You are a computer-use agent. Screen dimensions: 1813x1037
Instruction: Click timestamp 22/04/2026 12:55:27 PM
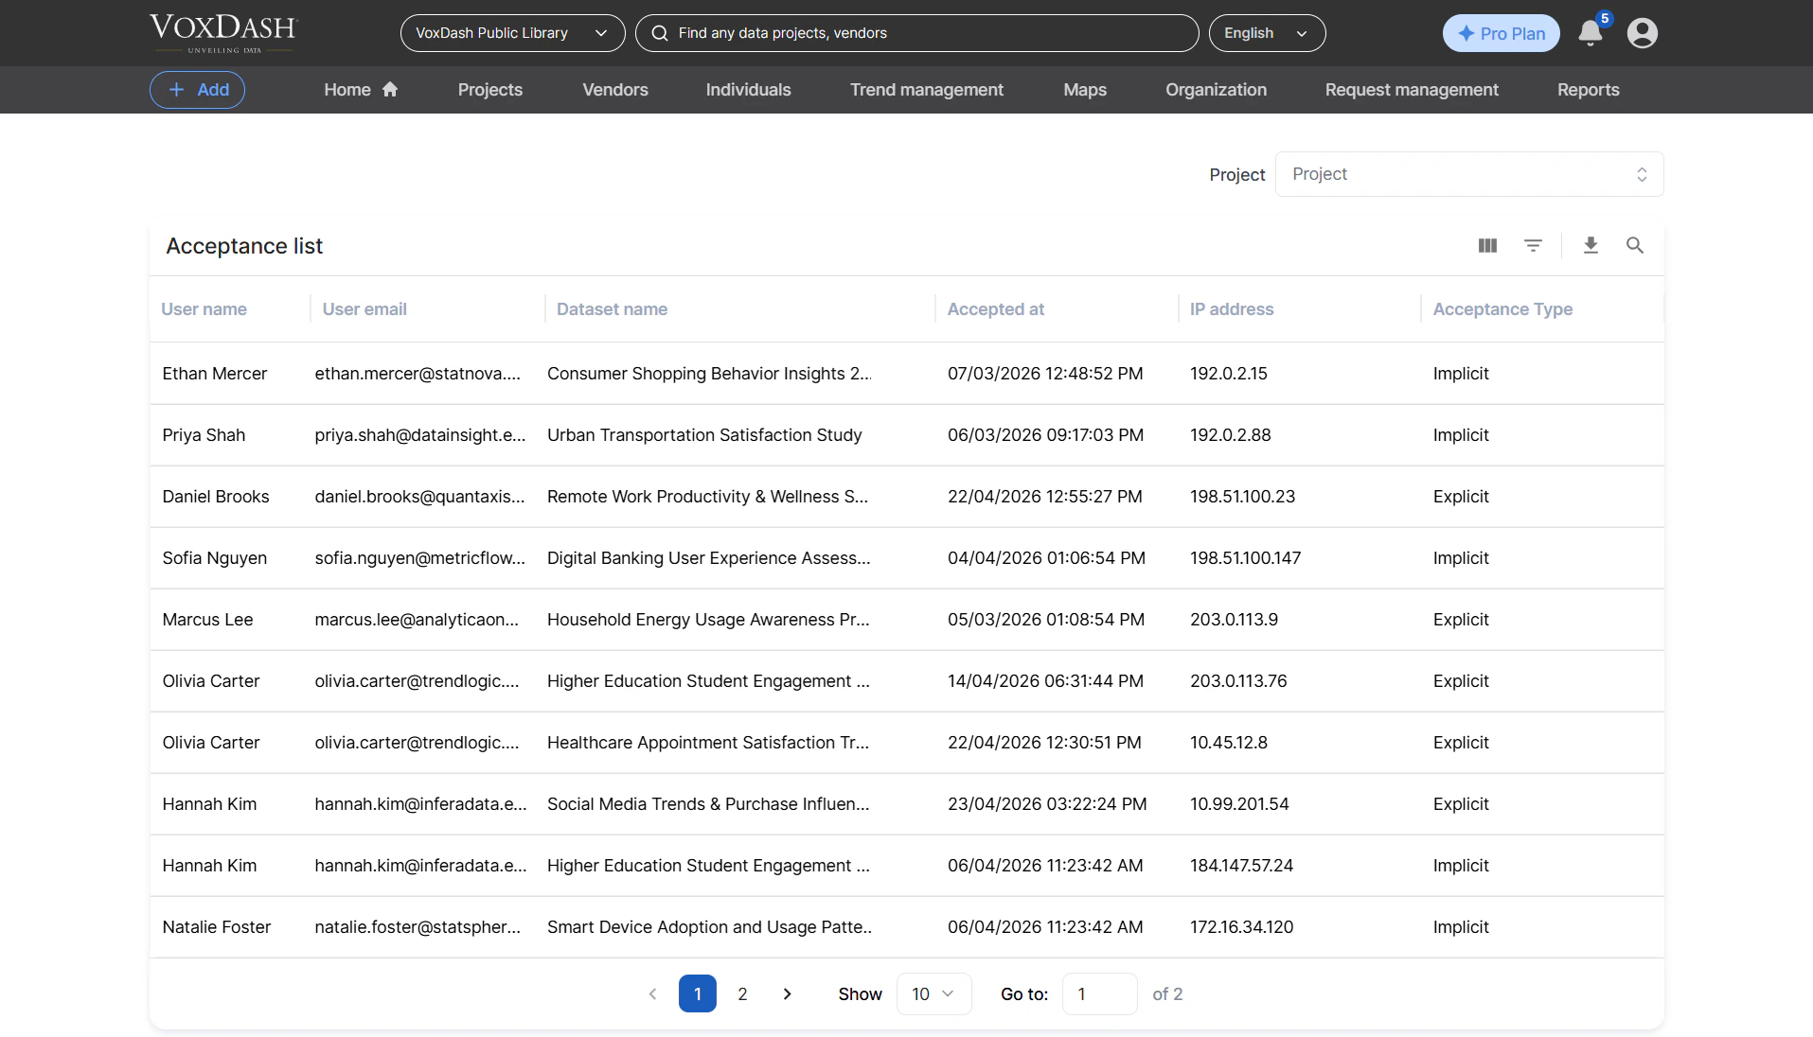(x=1044, y=497)
